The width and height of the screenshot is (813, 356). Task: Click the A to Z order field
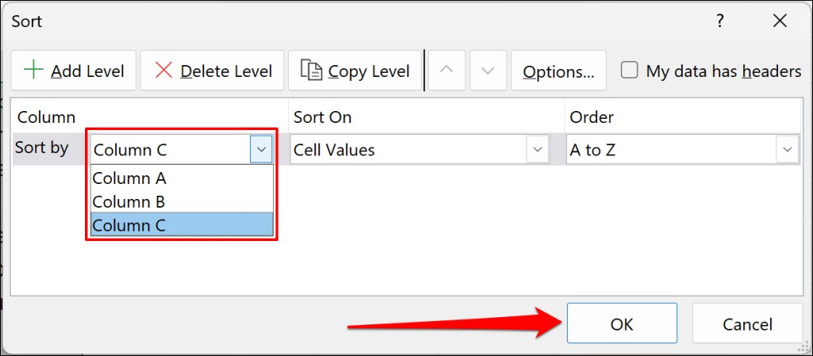pyautogui.click(x=671, y=149)
